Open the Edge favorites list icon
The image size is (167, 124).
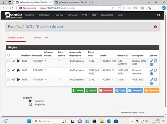coord(135,8)
